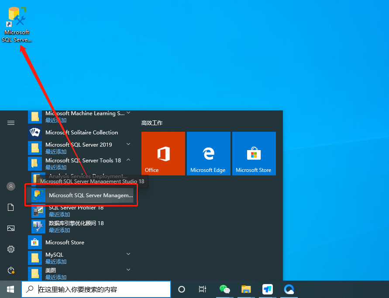Screen dimensions: 389x298
Task: Open the user account icon
Action: tap(11, 186)
